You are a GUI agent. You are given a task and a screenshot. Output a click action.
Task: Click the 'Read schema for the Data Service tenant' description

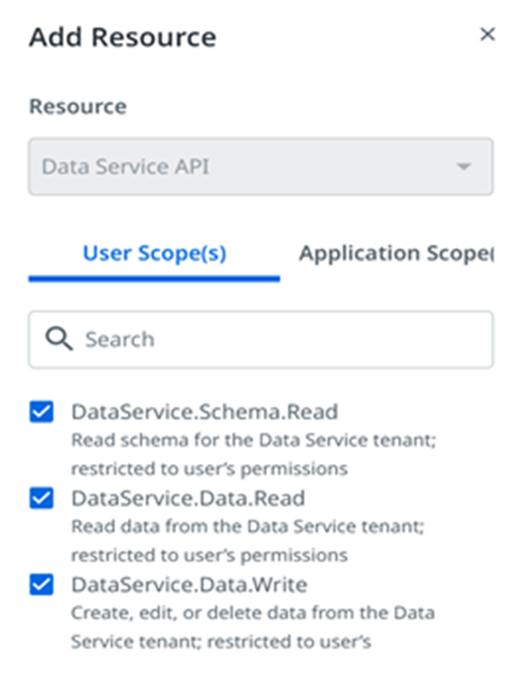coord(254,454)
